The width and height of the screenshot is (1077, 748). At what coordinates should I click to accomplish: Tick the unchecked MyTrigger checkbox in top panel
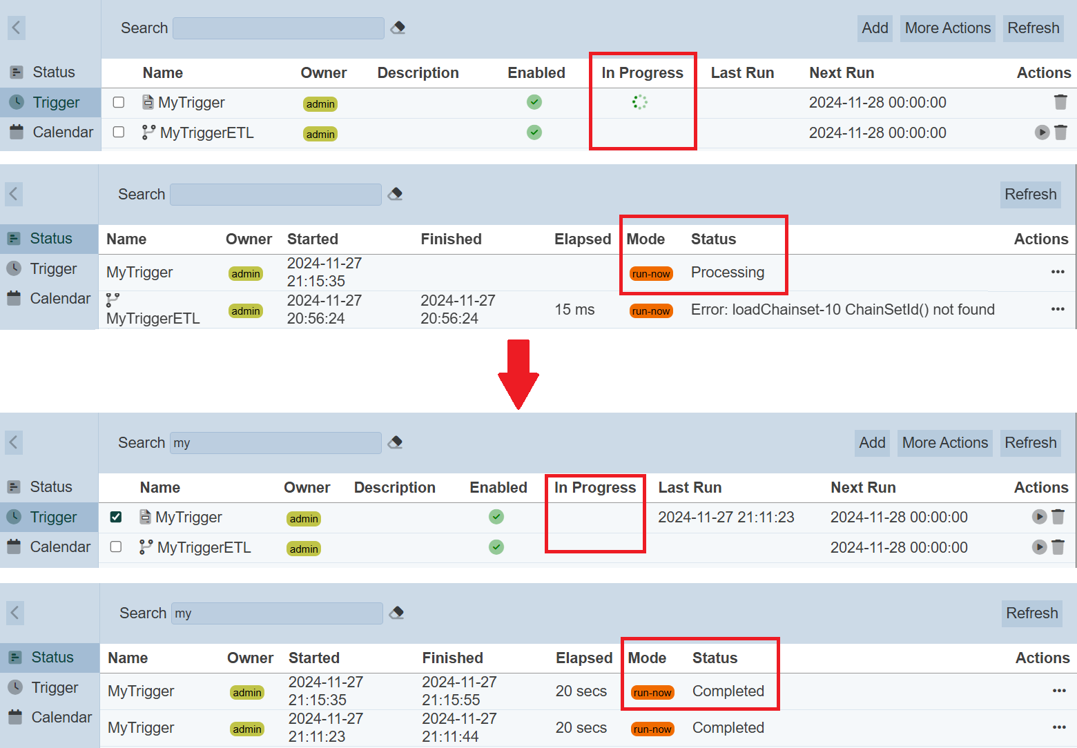(119, 102)
